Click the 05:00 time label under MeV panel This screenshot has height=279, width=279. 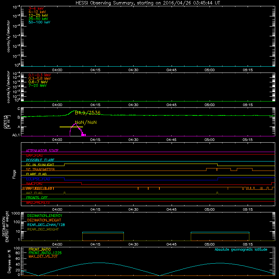210,105
